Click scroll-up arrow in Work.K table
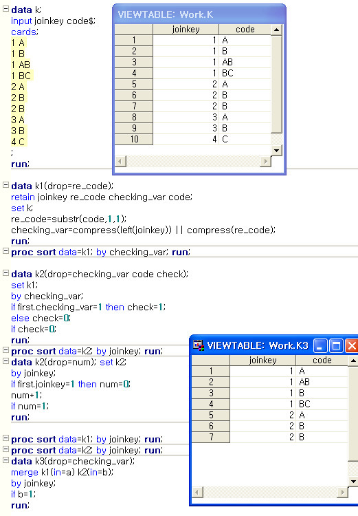 (276, 30)
